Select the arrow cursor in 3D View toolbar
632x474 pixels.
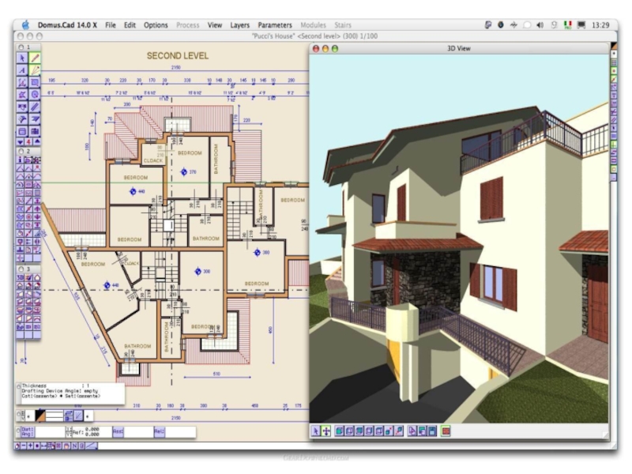[315, 431]
